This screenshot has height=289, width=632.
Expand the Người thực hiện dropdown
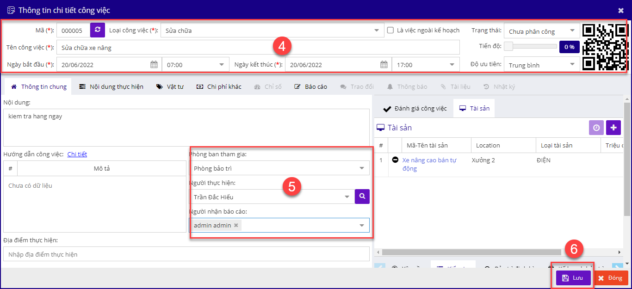coord(347,197)
